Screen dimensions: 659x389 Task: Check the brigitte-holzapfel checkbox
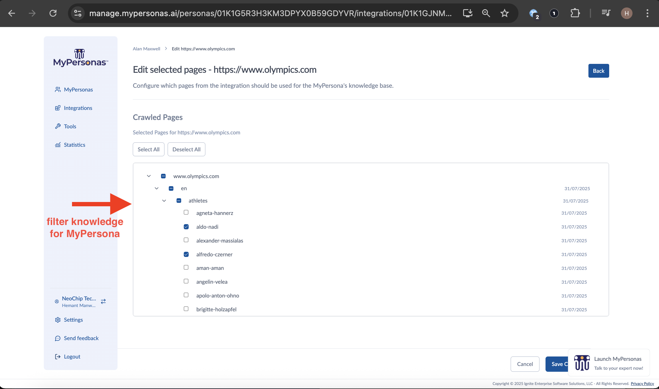pos(186,309)
